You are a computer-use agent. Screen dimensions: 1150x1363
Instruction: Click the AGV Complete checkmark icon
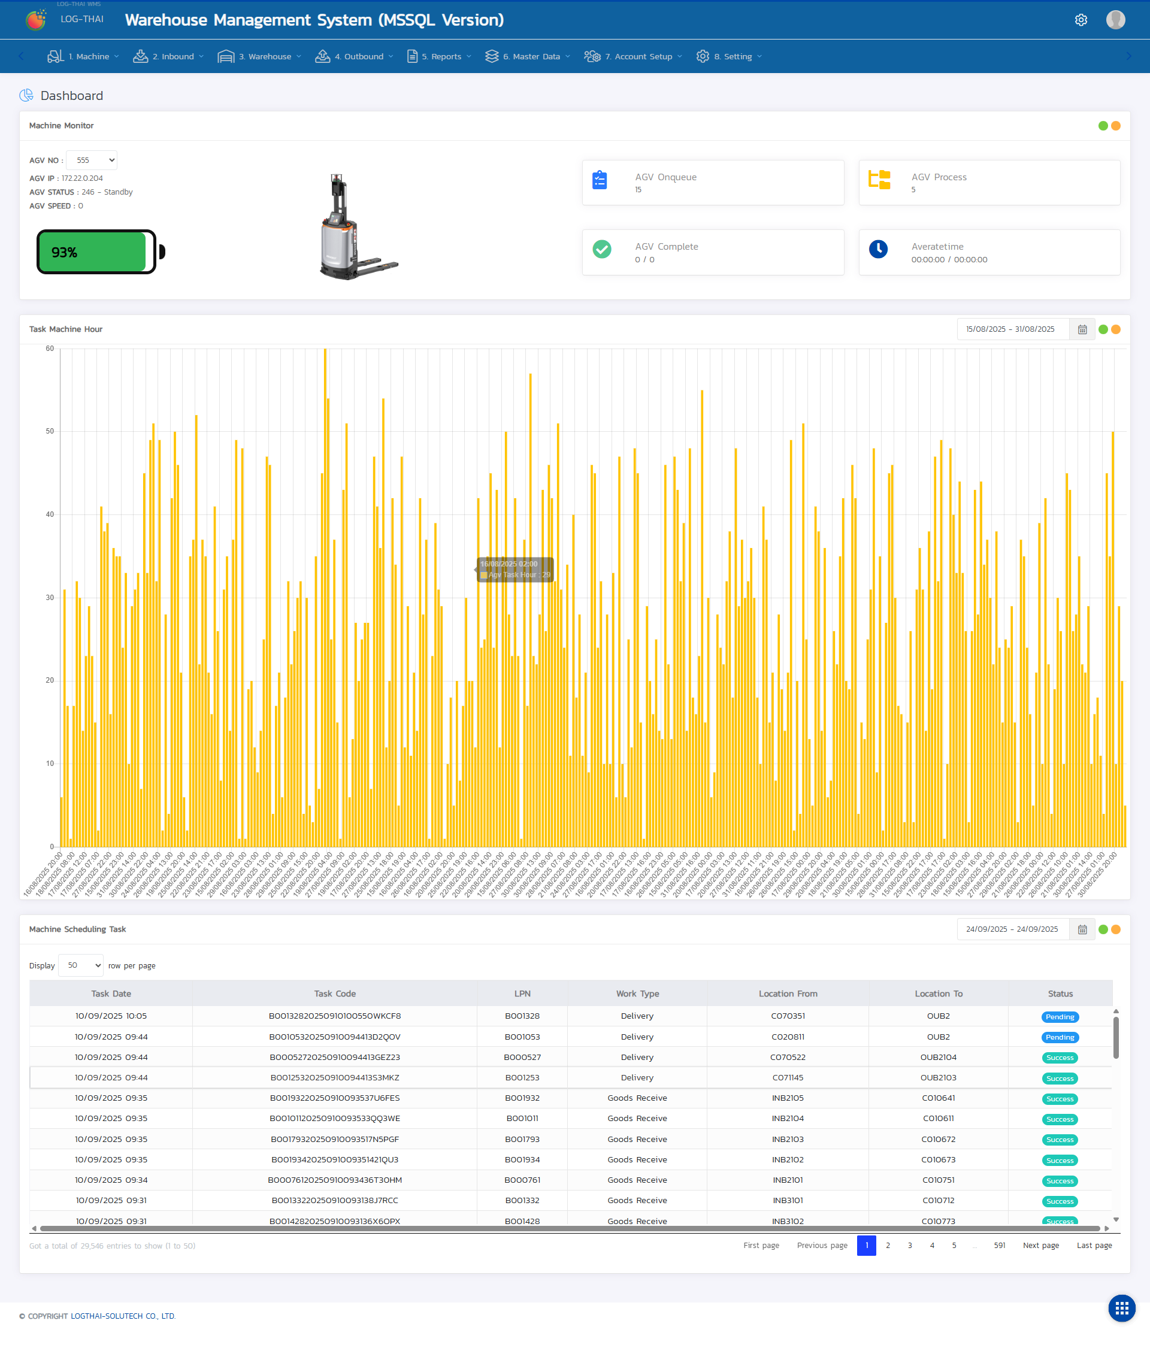(602, 249)
